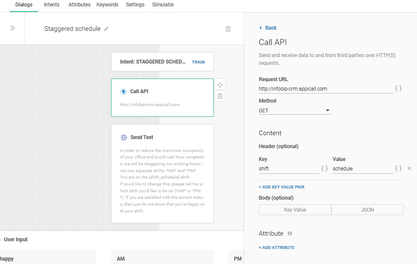Screen dimensions: 417x264
Task: Expand the sidebar with double chevron icon
Action: [x=12, y=28]
